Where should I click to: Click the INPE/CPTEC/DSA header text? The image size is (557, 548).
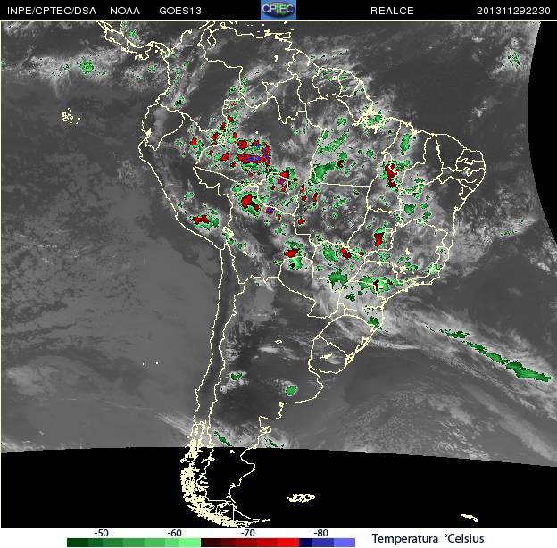52,11
